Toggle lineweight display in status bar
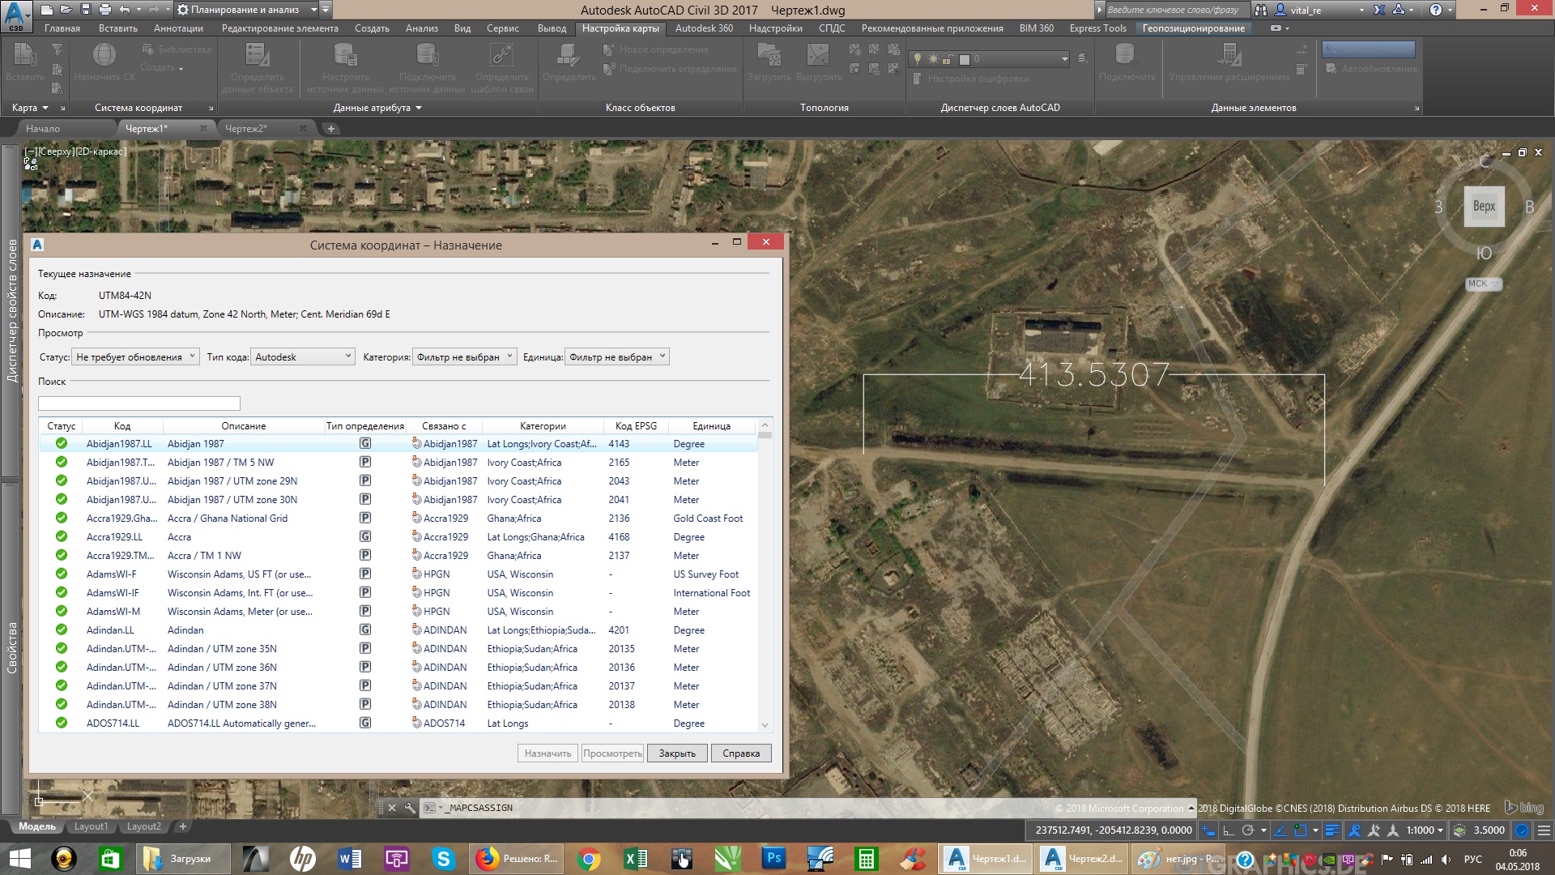The image size is (1555, 875). click(1332, 830)
